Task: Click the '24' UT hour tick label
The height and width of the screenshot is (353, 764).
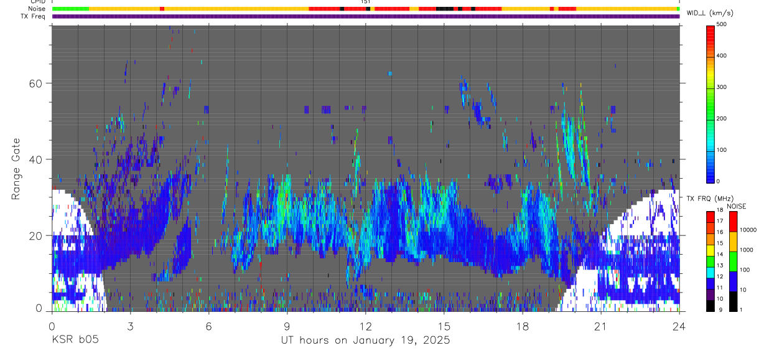Action: point(679,326)
